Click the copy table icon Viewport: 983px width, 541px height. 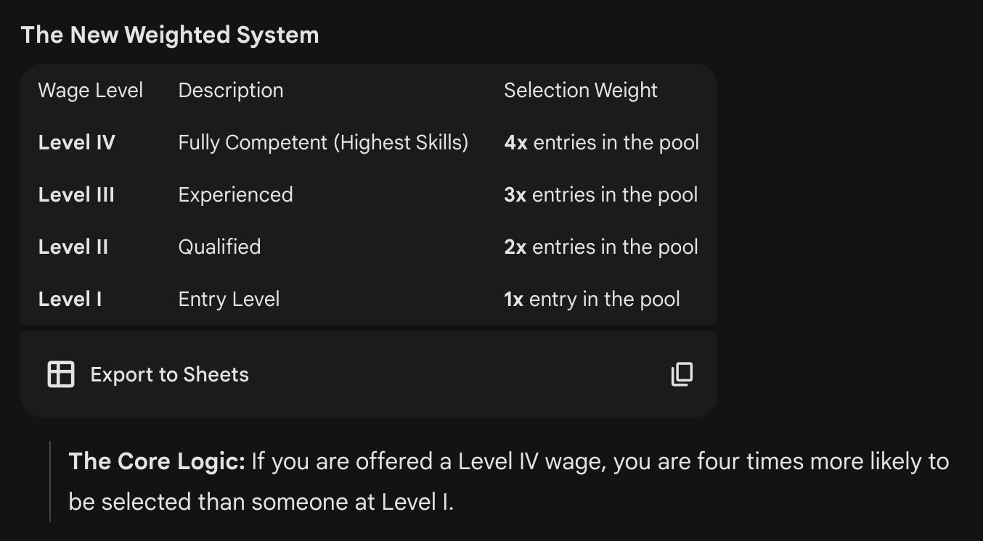point(682,374)
